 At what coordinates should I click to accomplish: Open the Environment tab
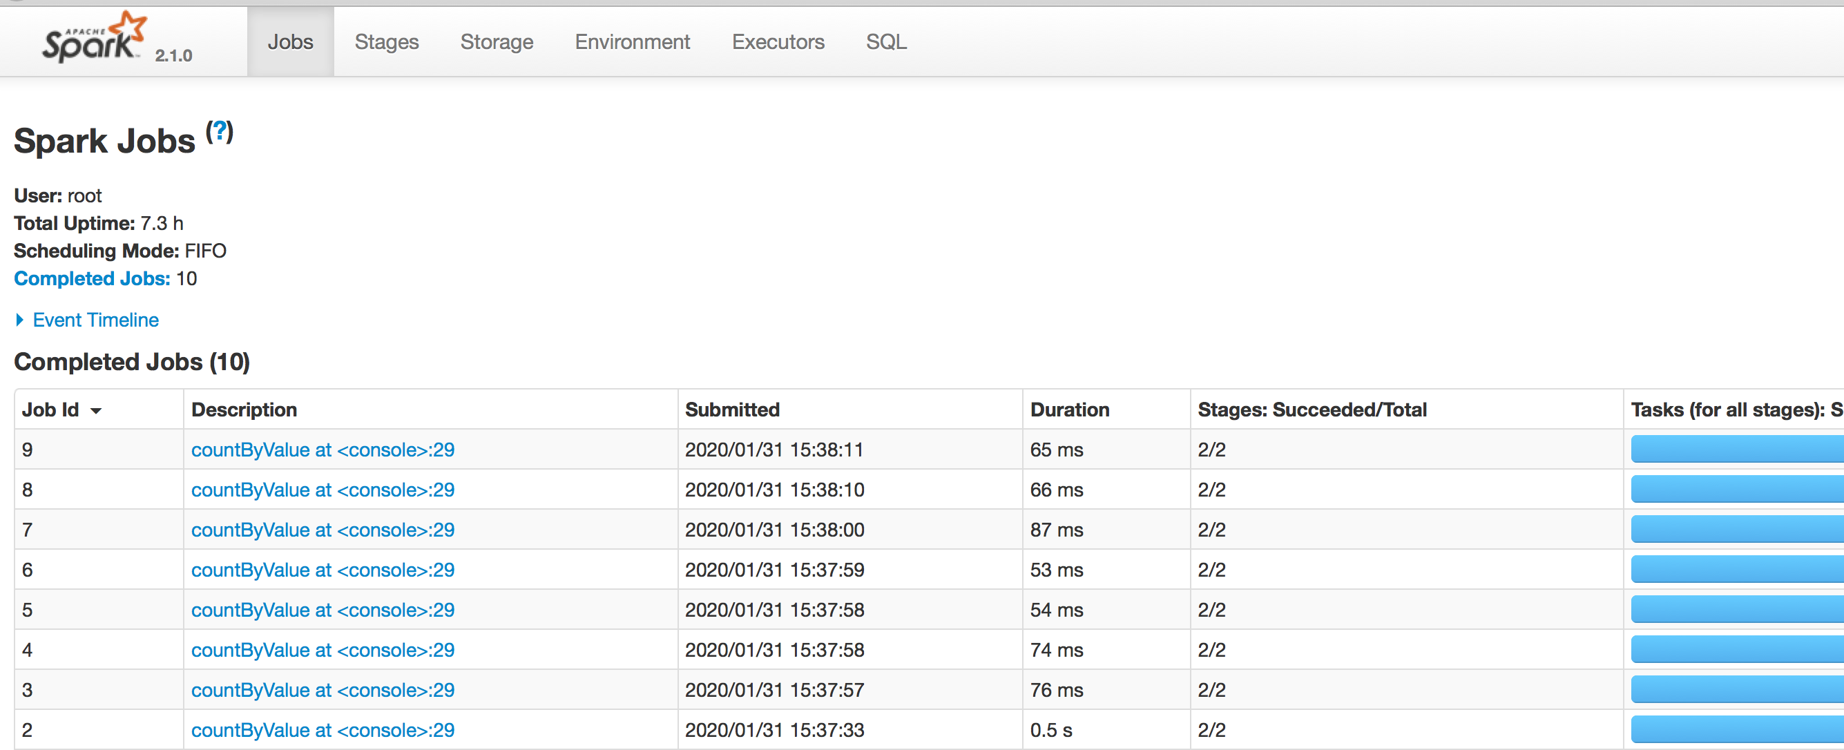(x=632, y=41)
